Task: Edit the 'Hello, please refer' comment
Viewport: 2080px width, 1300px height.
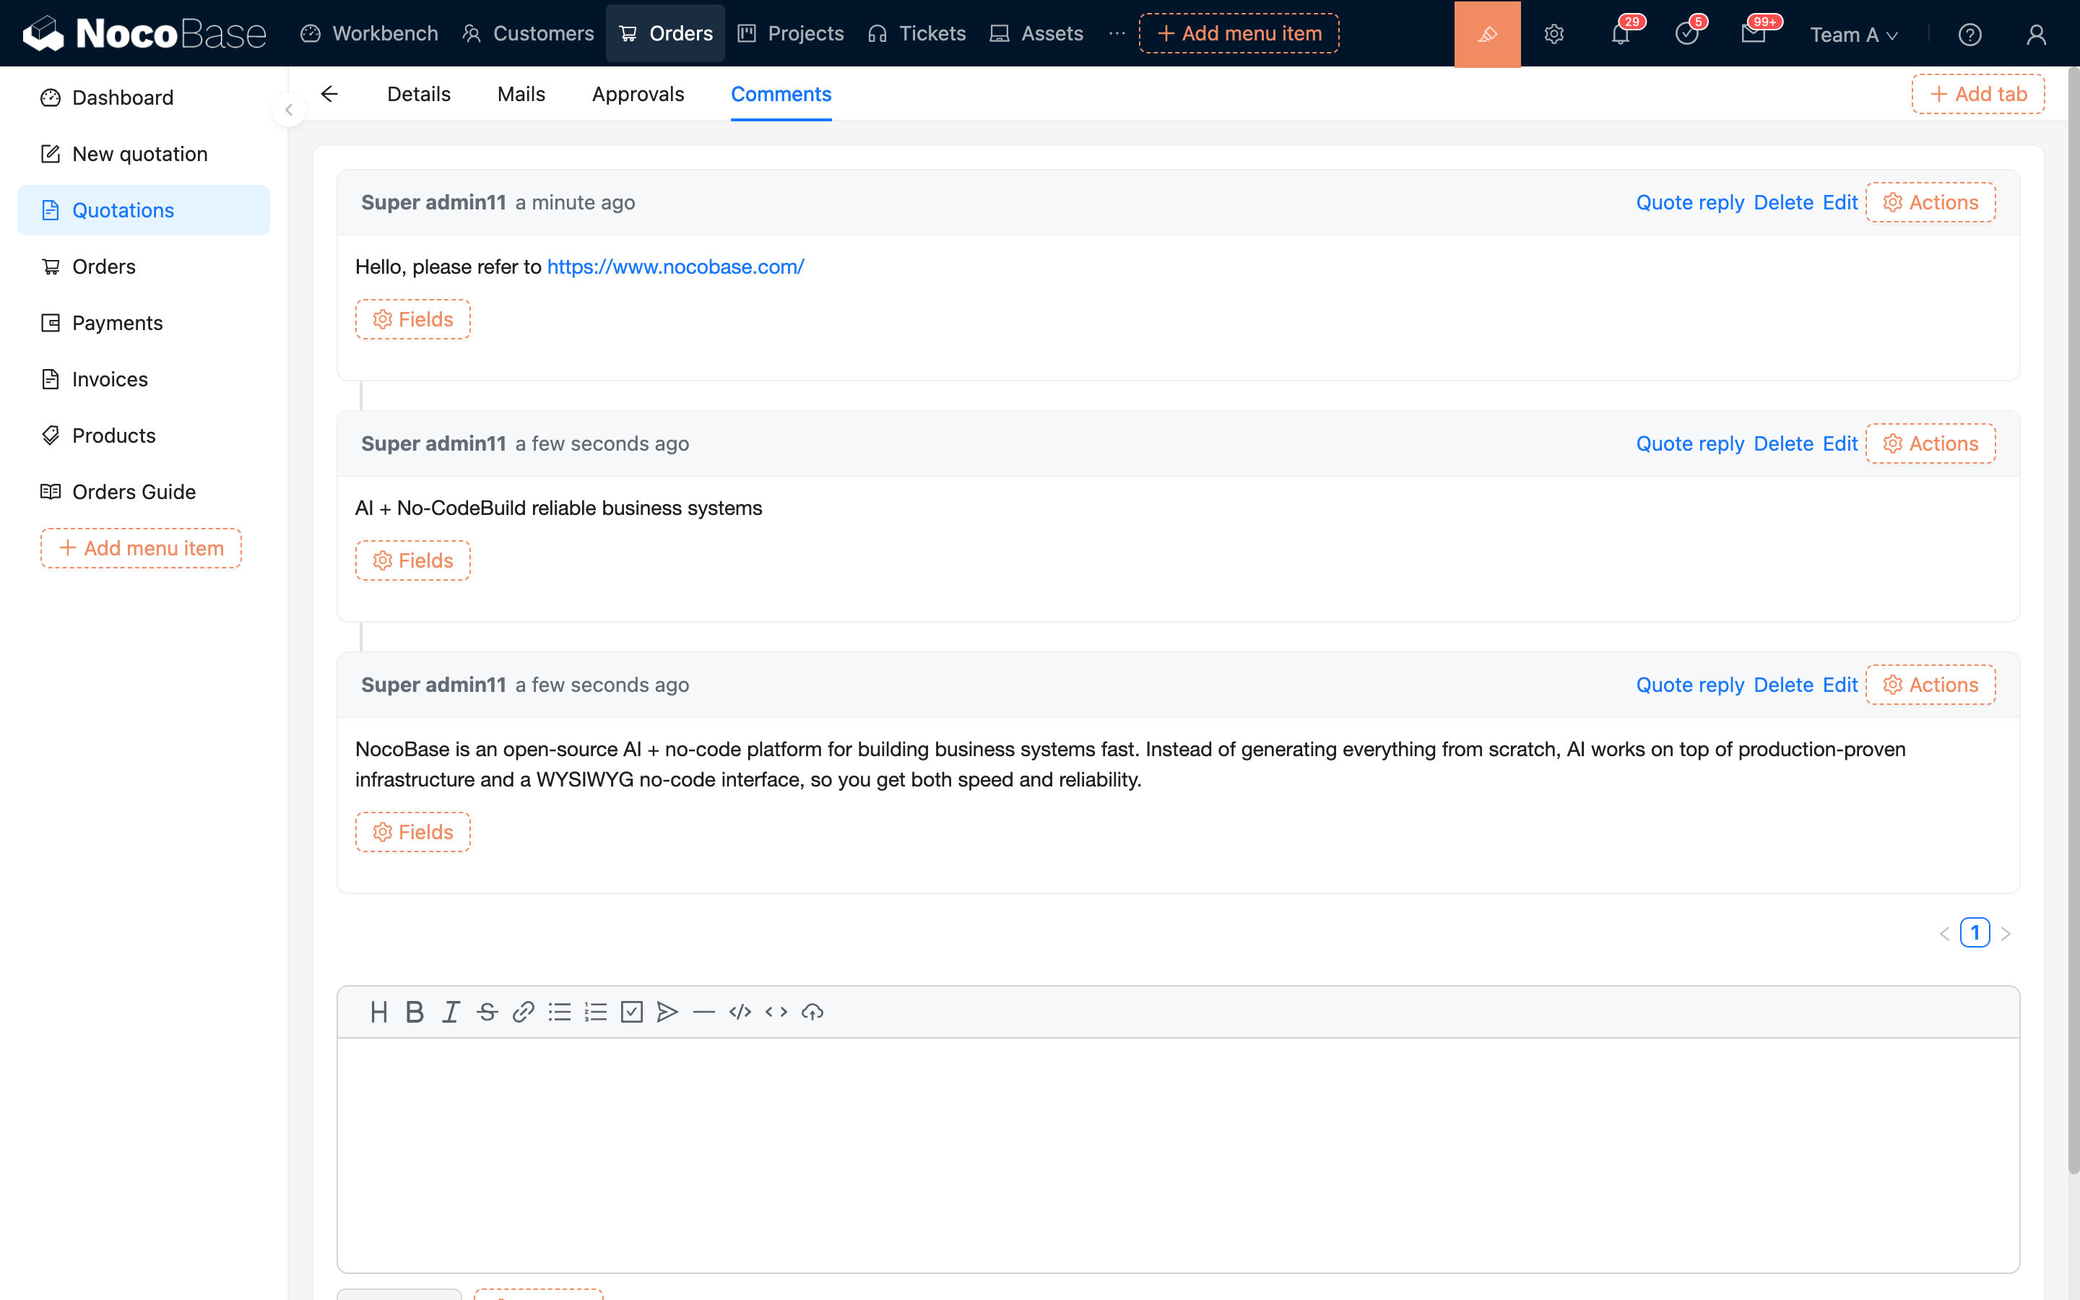Action: tap(1840, 202)
